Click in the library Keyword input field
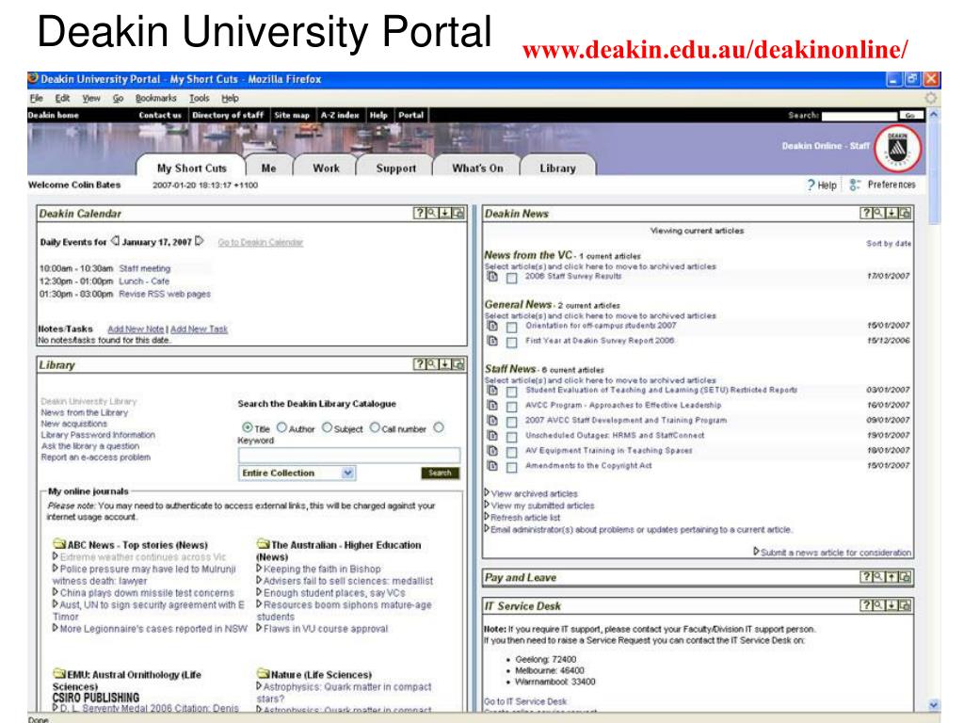 click(x=348, y=455)
